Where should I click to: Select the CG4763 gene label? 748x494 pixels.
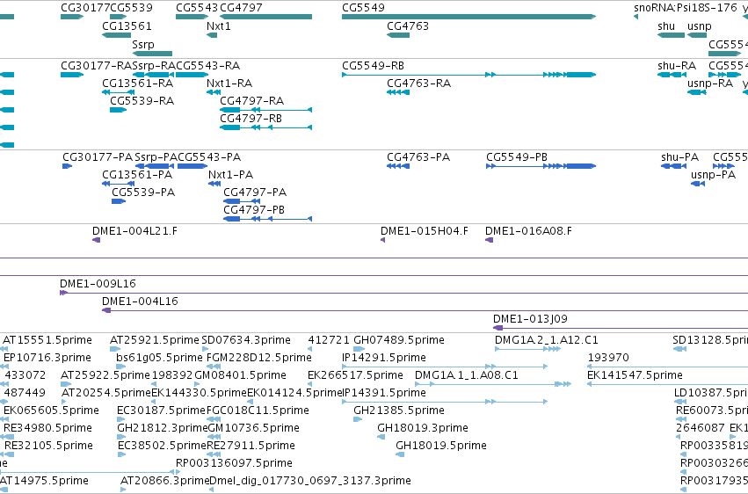point(407,25)
